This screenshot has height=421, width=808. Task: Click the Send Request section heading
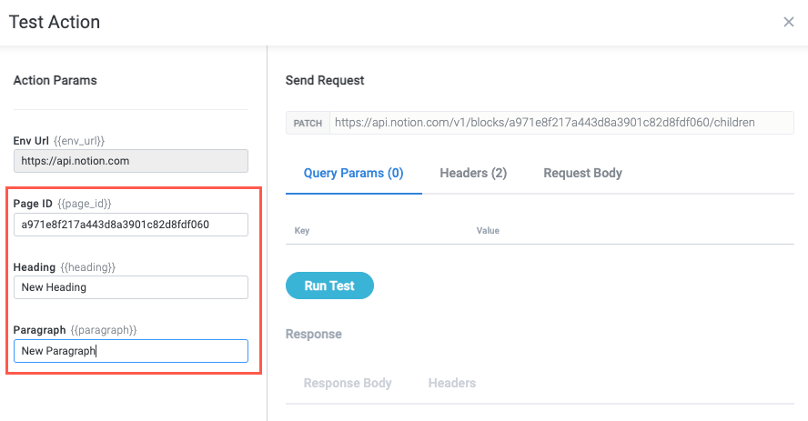(325, 80)
